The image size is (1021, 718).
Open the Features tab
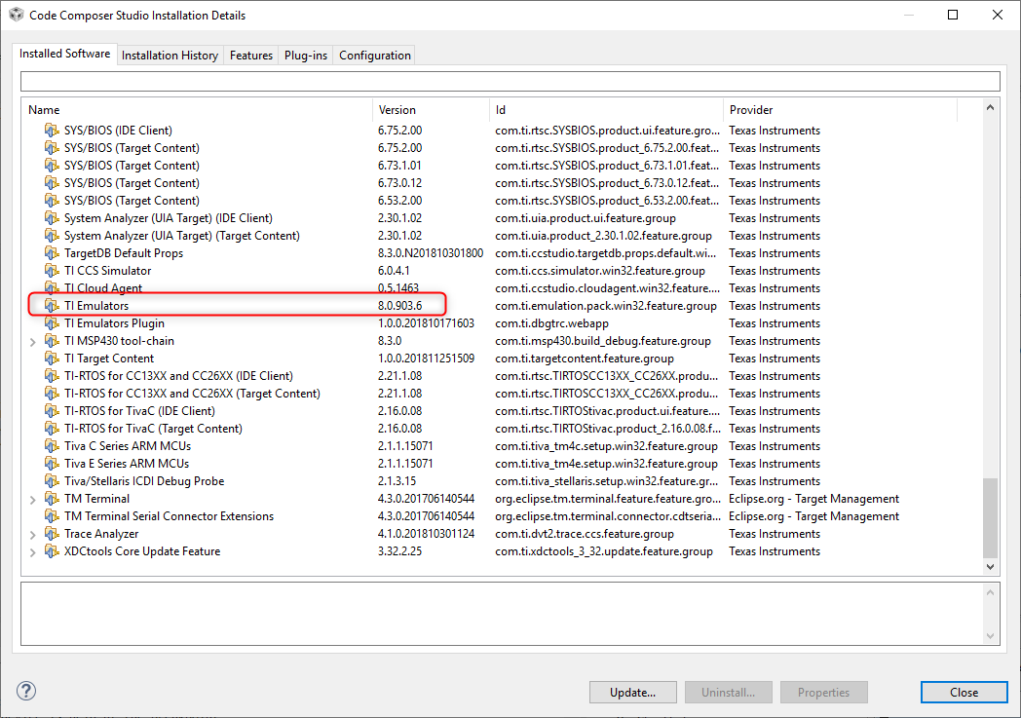click(x=251, y=56)
